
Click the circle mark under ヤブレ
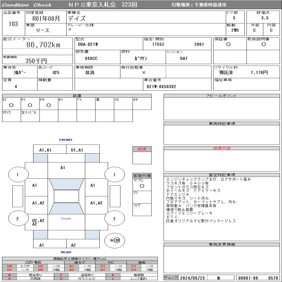coord(142,186)
